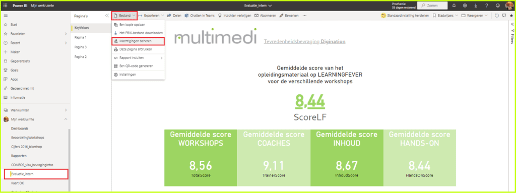Choose Het PBIX-bestand downloaden option

click(x=138, y=33)
